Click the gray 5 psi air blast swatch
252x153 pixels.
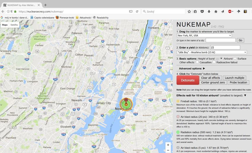coord(178,148)
